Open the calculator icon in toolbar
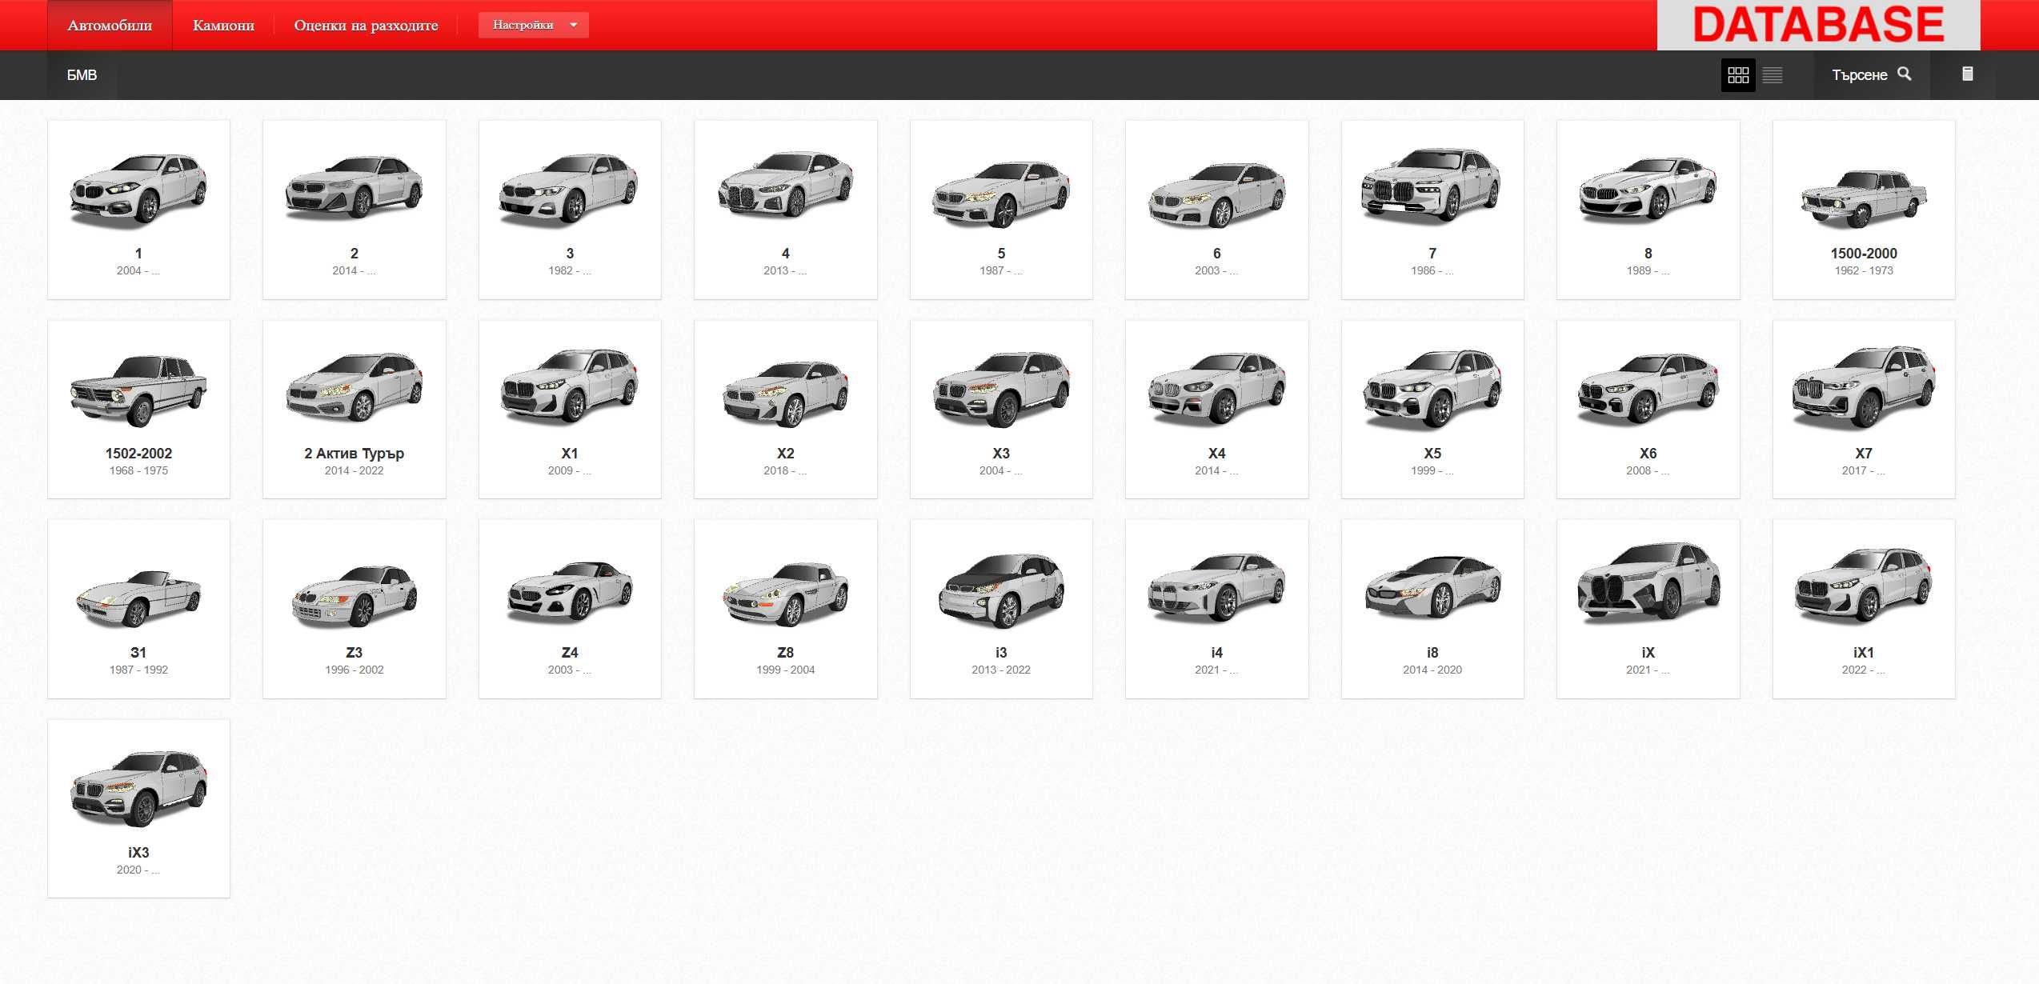Screen dimensions: 2039x984 click(x=1967, y=74)
